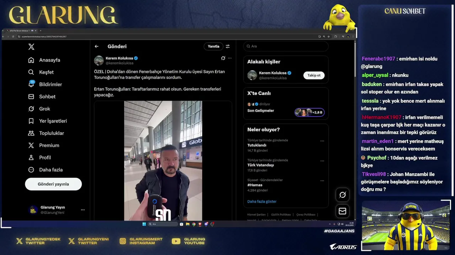Open Glarung Yayın account options menu
The width and height of the screenshot is (455, 255).
click(x=83, y=210)
